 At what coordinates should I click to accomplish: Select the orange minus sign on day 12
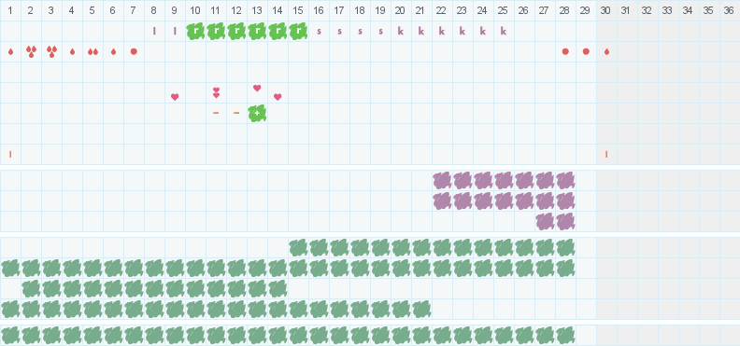(x=236, y=113)
